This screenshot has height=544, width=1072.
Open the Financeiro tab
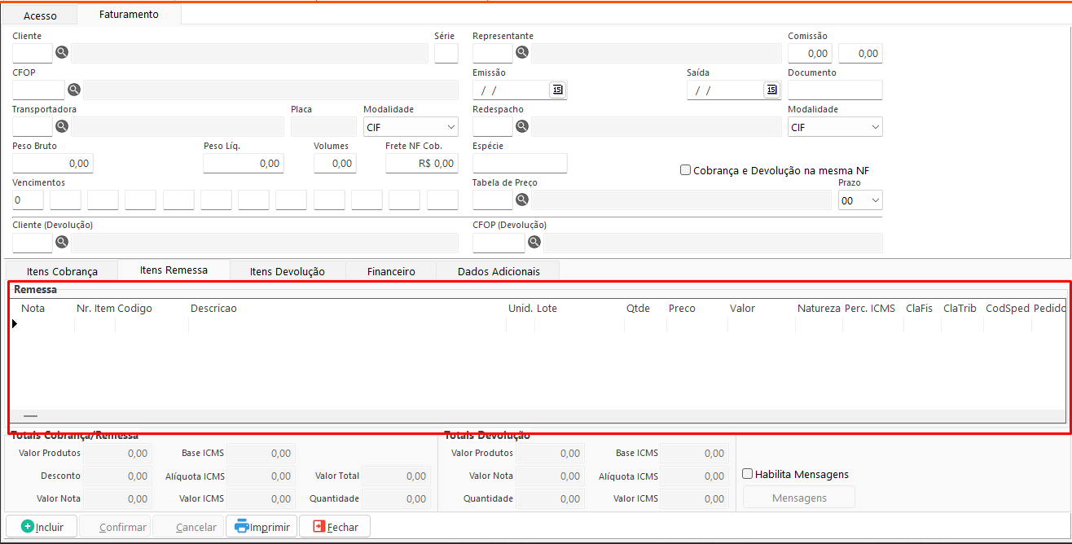391,271
